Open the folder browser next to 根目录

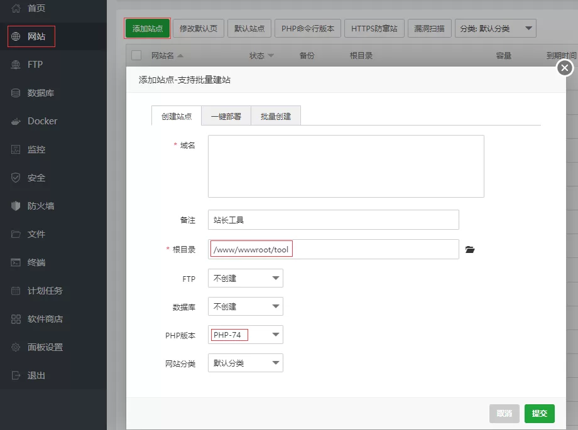[x=469, y=249]
